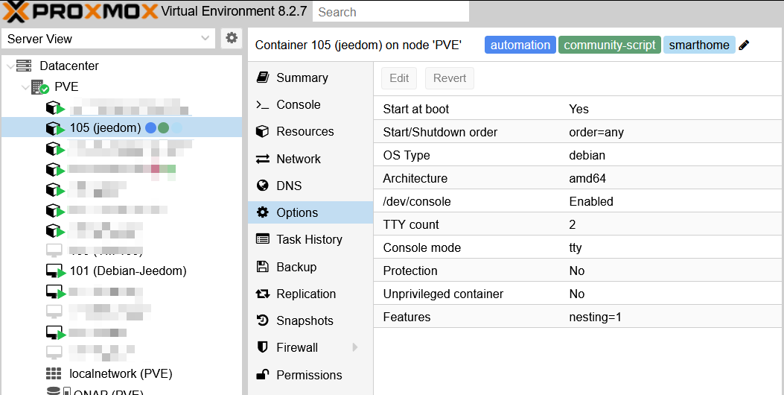
Task: Open the Permissions tab
Action: (310, 374)
